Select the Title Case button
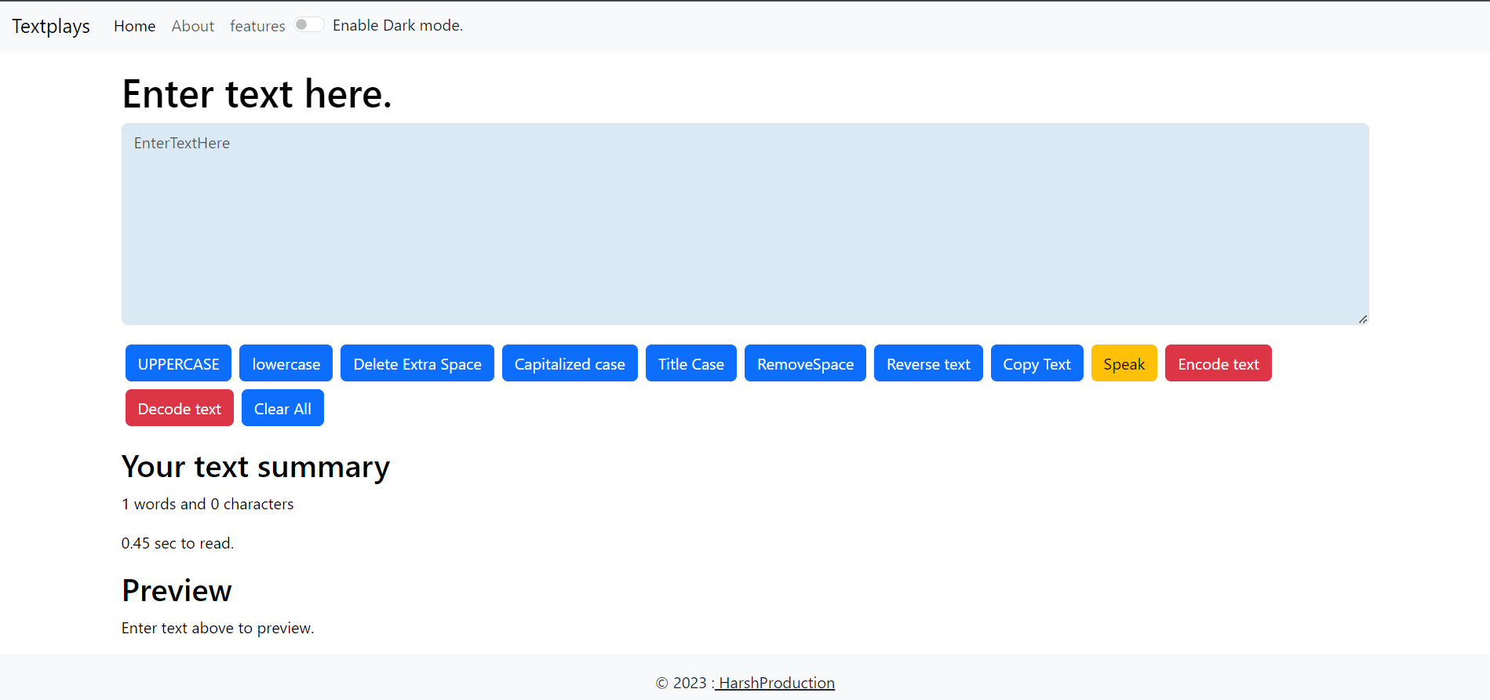 (x=690, y=363)
